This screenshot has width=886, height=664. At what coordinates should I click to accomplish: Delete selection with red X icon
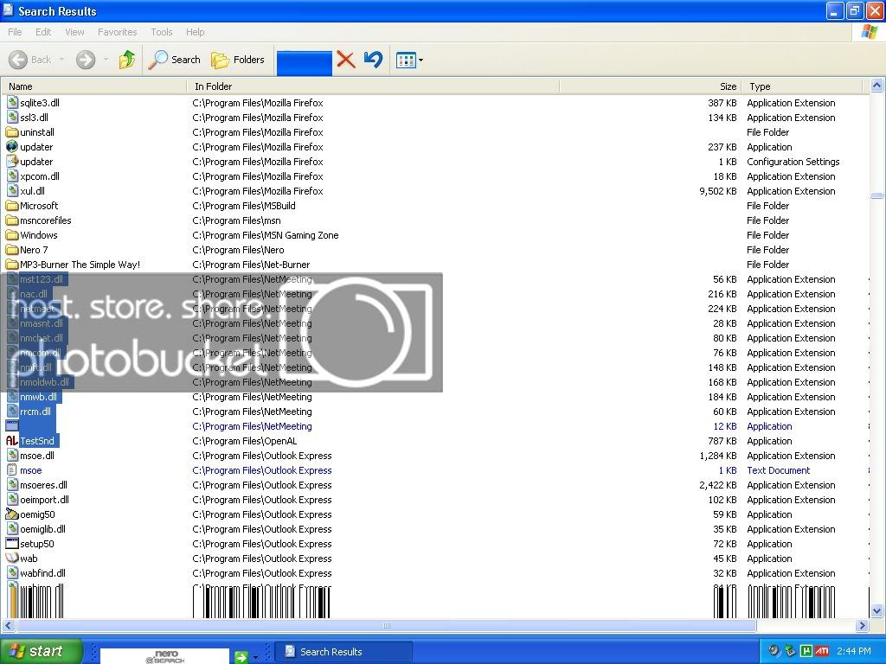point(346,60)
